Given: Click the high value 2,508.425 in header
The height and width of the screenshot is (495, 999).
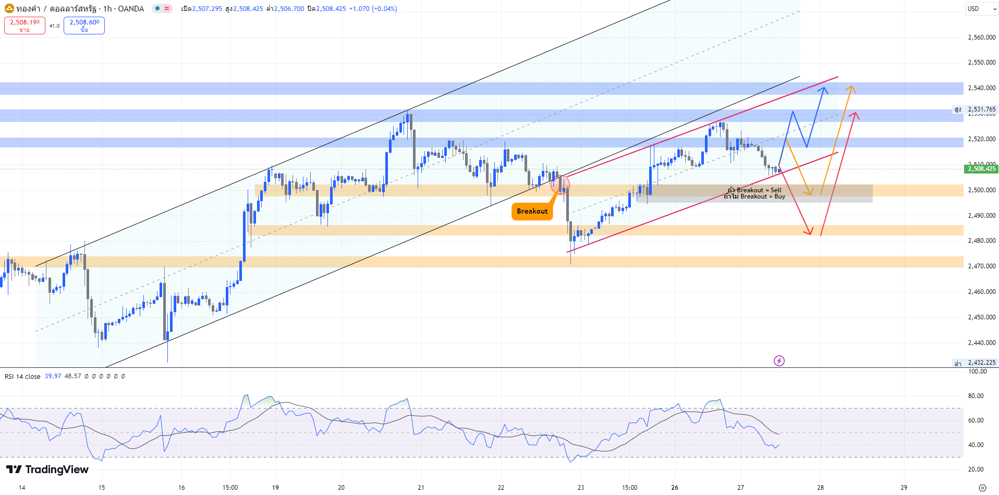Looking at the screenshot, I should (x=248, y=9).
